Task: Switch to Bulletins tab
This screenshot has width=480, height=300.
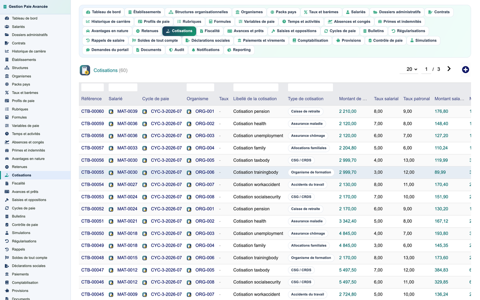Action: point(373,31)
